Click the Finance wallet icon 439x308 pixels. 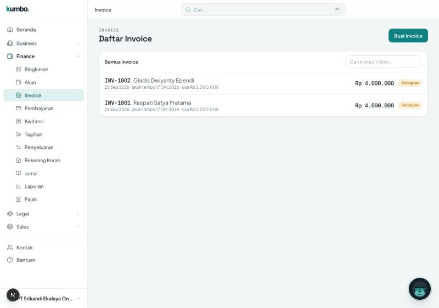[x=10, y=56]
